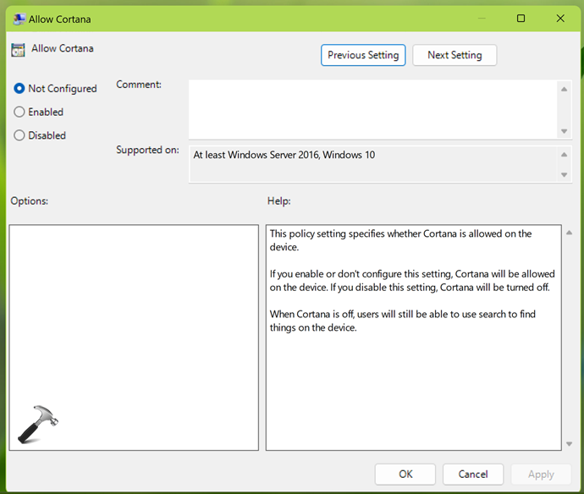Click the Allow Cortana title bar icon
The height and width of the screenshot is (494, 584).
(x=19, y=19)
